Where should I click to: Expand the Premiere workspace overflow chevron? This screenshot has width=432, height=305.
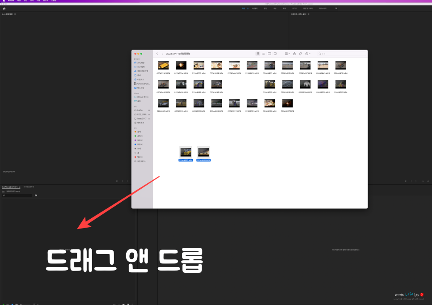336,8
